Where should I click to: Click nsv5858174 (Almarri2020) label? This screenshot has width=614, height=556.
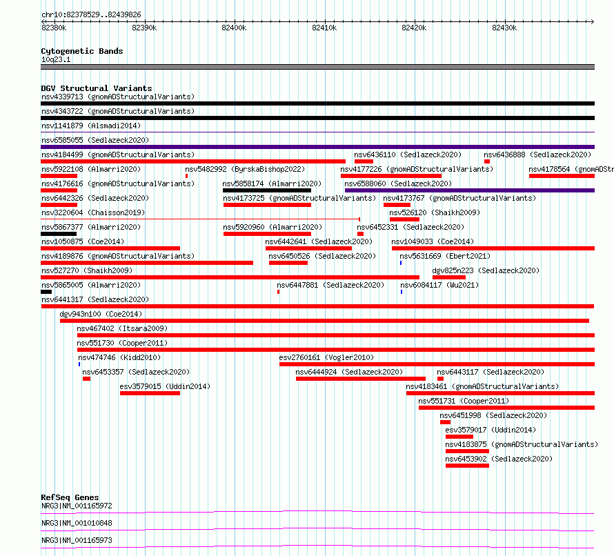[x=272, y=183]
